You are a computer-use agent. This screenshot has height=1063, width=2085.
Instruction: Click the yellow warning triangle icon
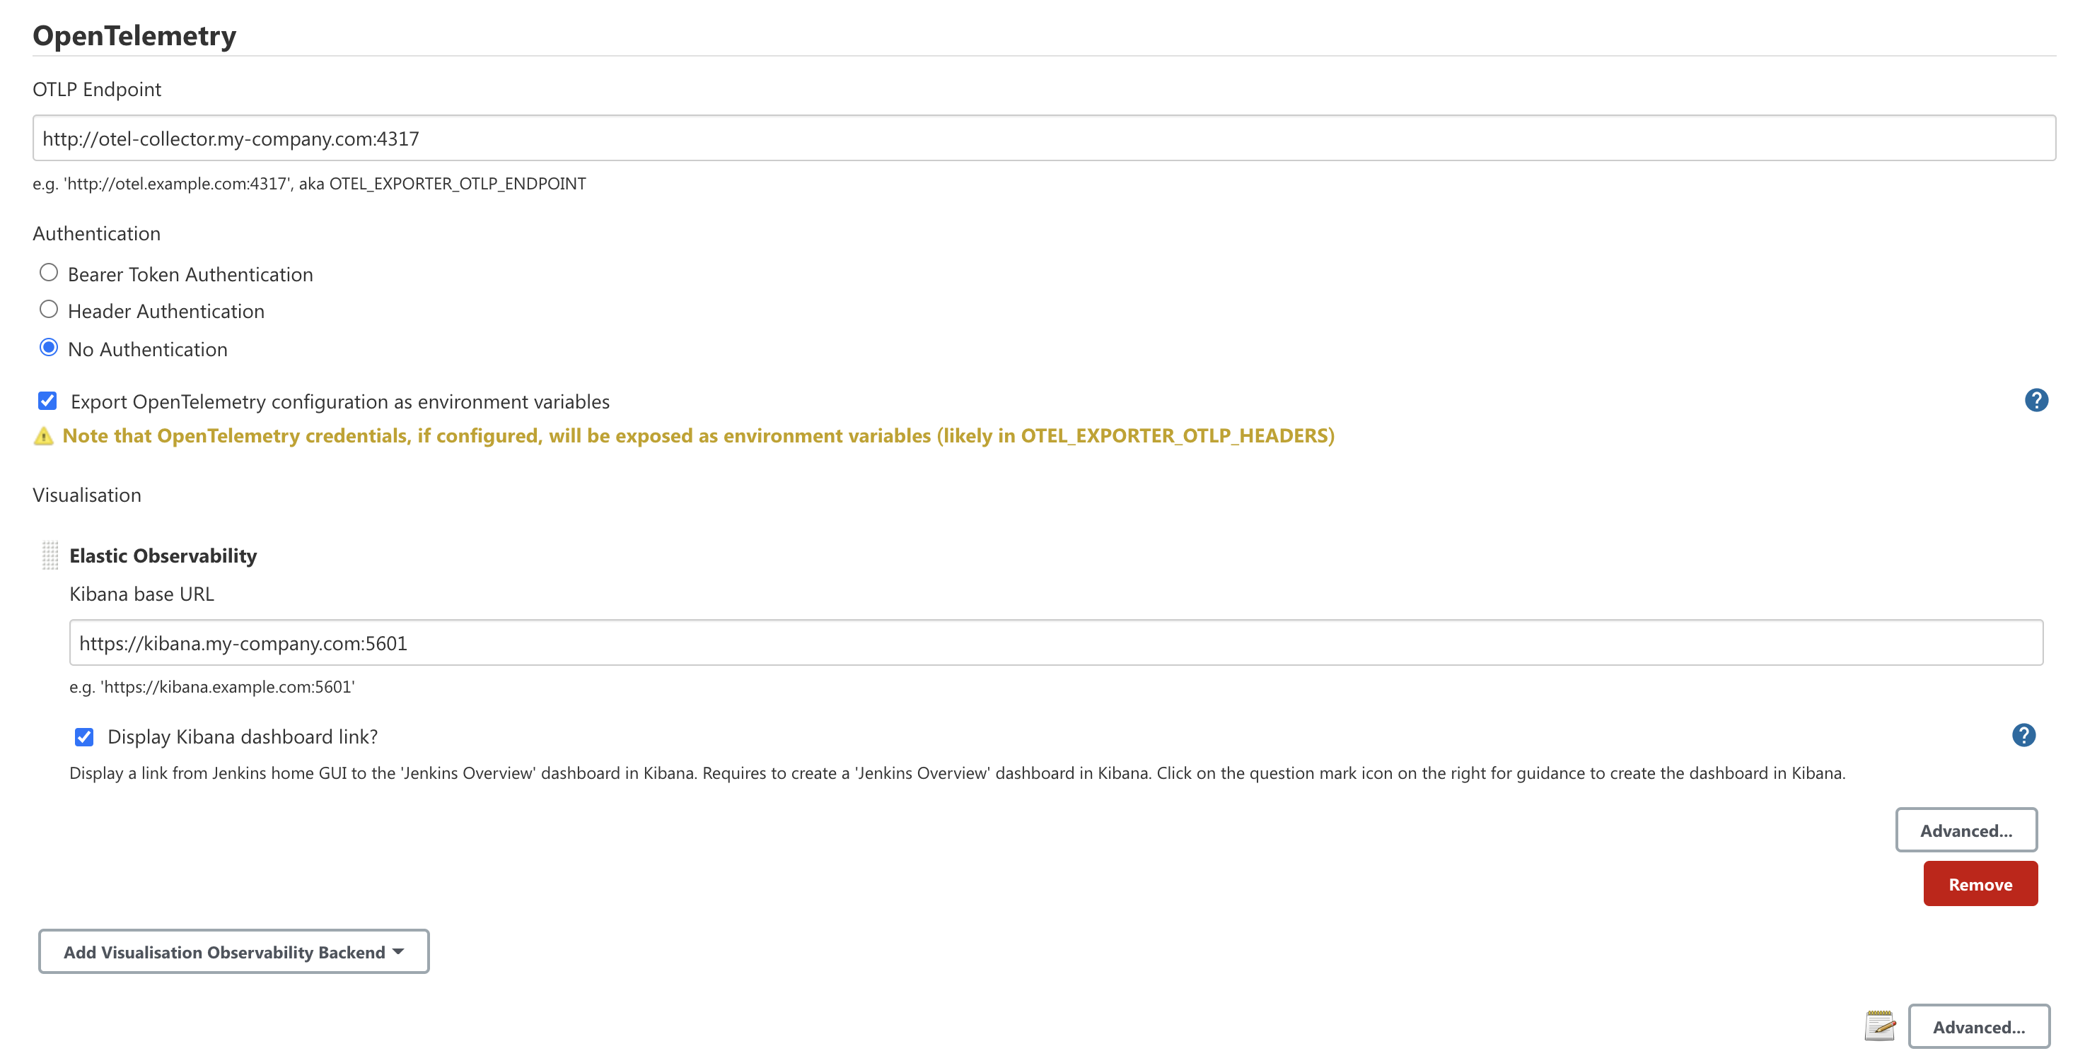(44, 437)
